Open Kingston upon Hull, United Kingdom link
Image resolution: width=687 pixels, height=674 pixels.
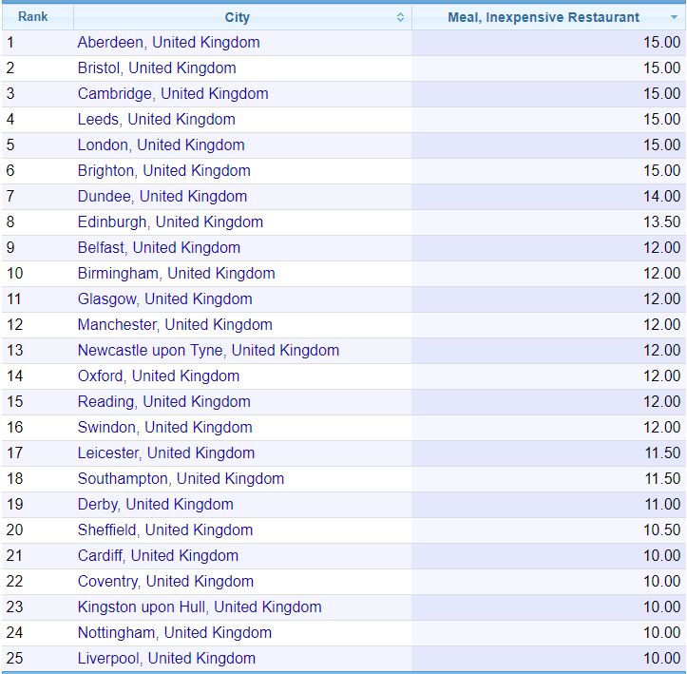coord(200,607)
